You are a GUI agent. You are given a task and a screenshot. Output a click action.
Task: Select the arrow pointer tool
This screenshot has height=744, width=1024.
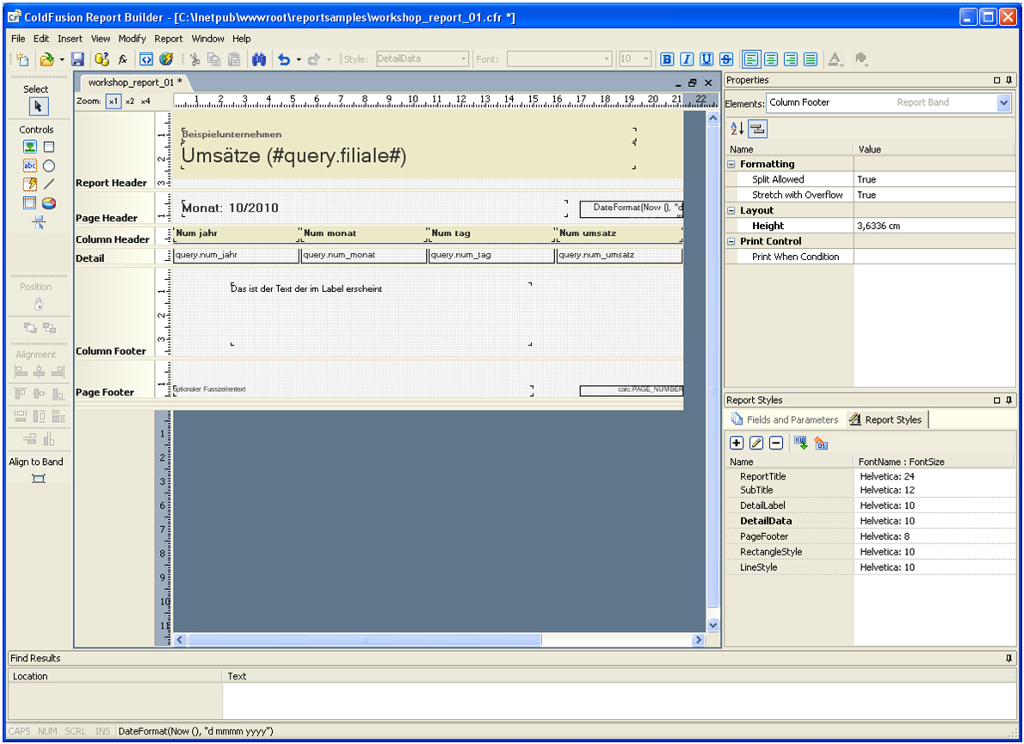tap(38, 107)
